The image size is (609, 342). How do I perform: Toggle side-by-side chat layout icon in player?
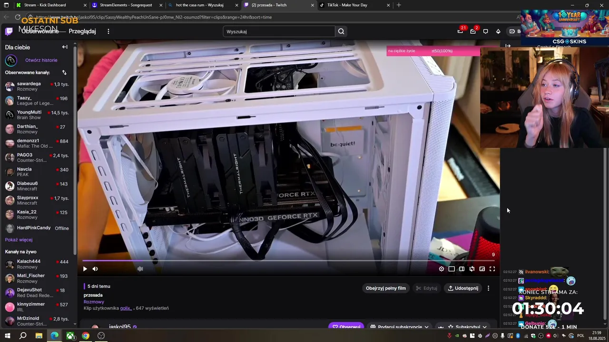coord(462,269)
